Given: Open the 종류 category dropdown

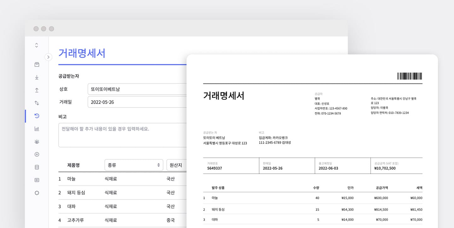Looking at the screenshot, I should click(134, 165).
